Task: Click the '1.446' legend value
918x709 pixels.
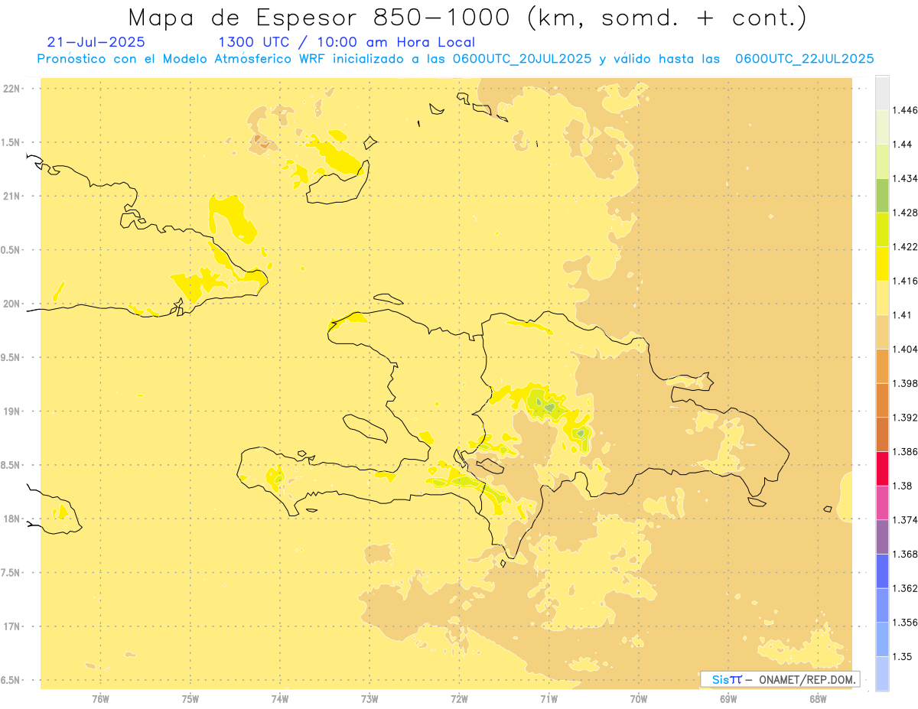Action: [x=905, y=110]
